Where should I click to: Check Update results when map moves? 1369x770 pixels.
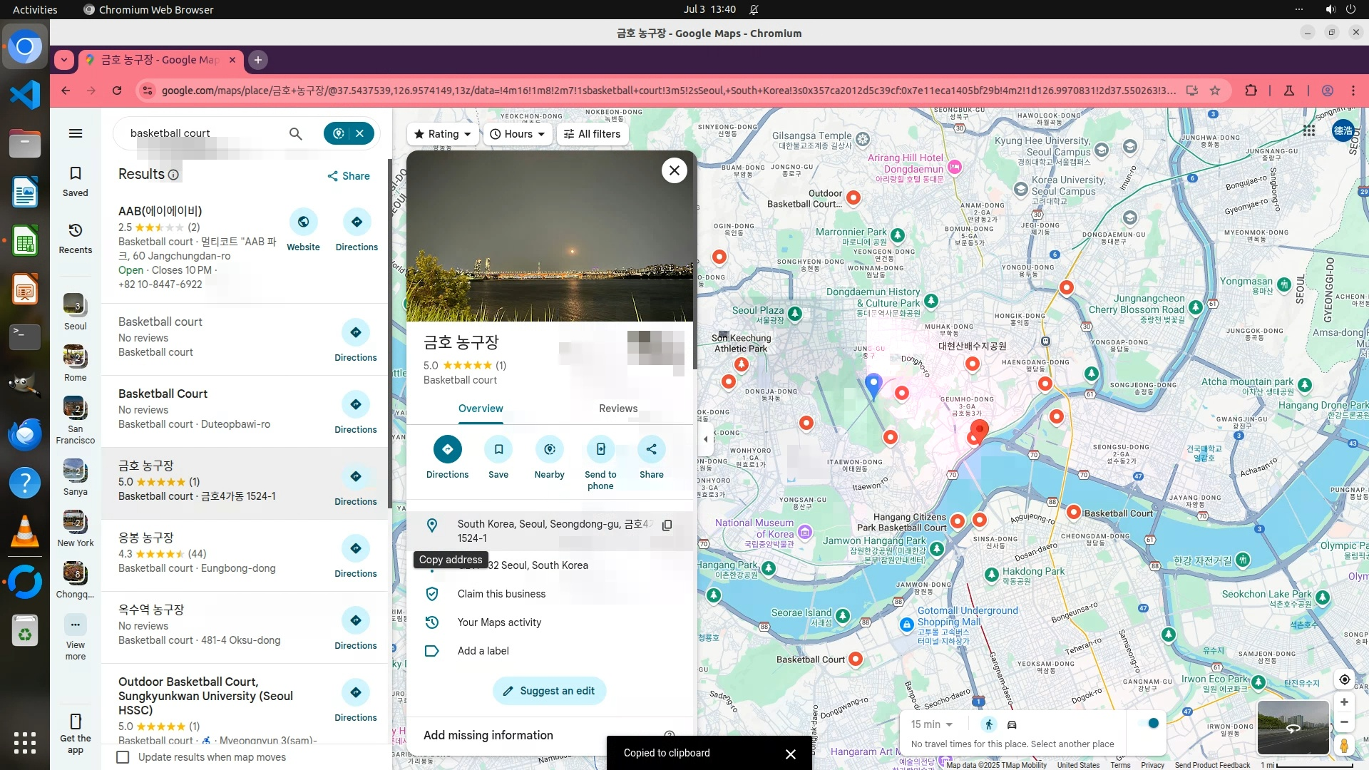coord(123,757)
